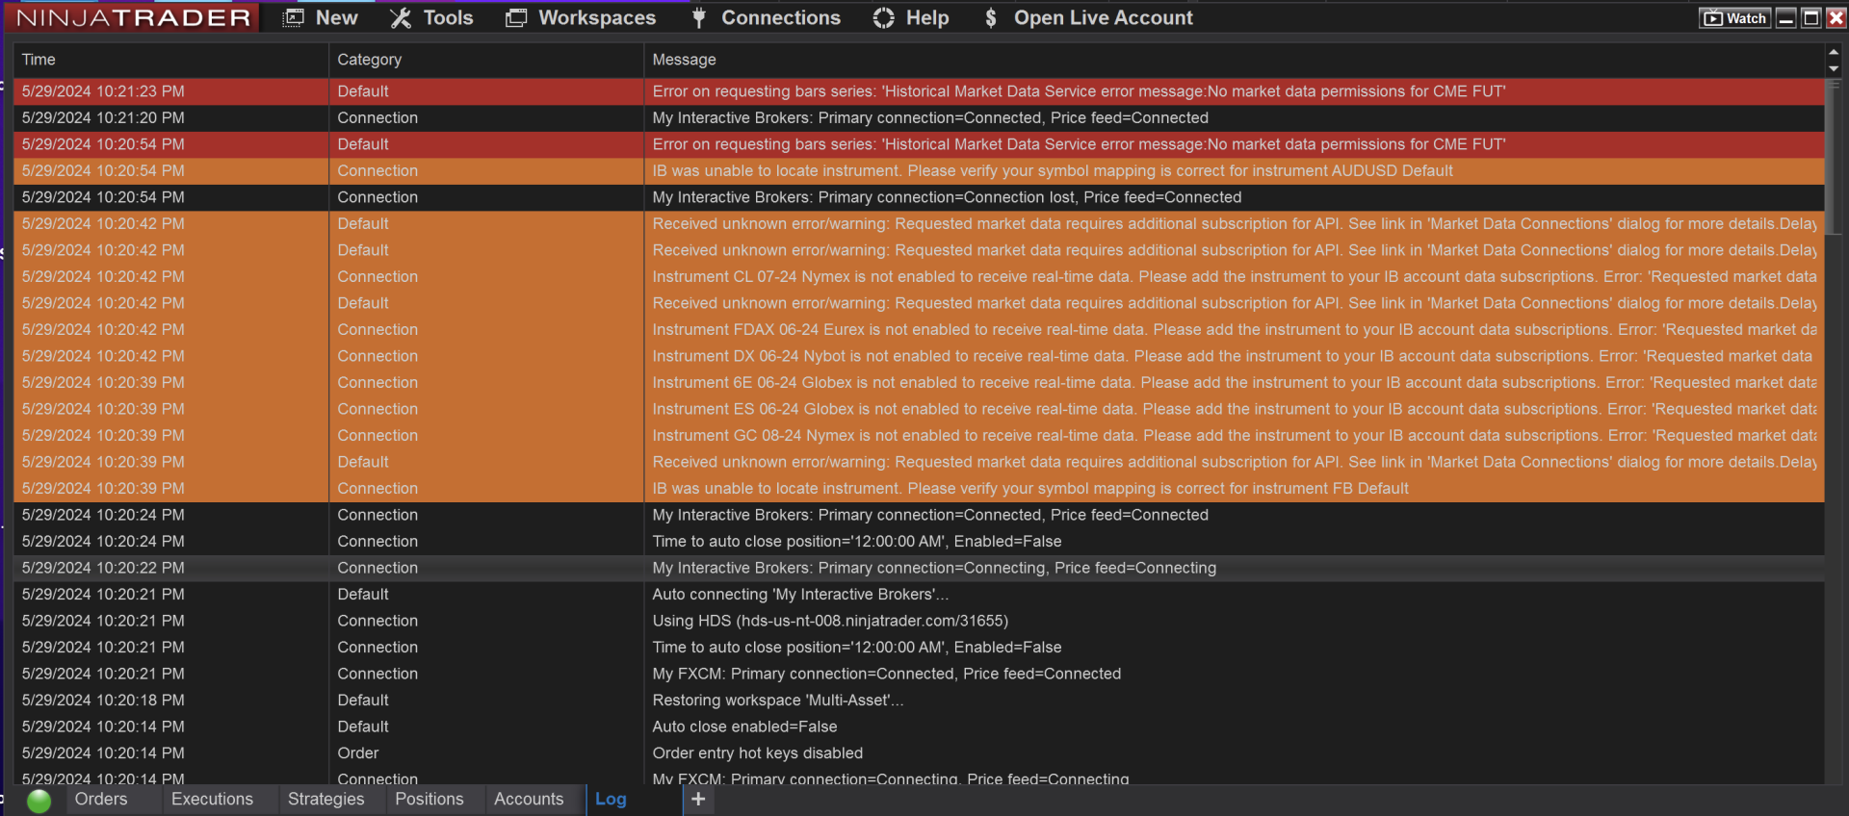Click the NinjaTrader logo
The image size is (1849, 816).
[134, 17]
